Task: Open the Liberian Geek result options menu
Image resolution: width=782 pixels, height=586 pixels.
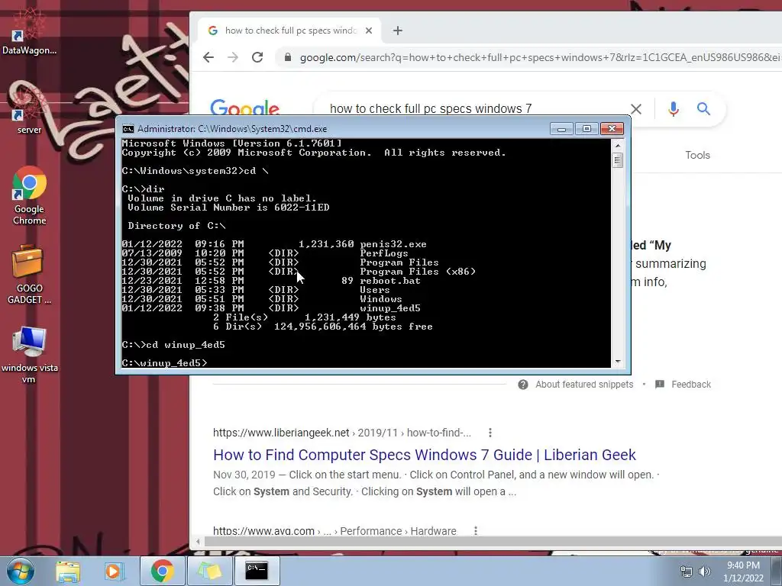Action: 490,433
